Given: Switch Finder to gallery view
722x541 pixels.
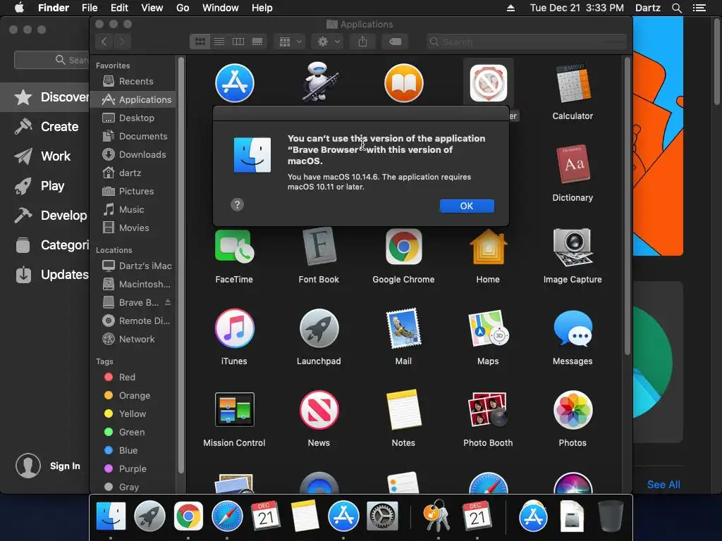Looking at the screenshot, I should pos(257,42).
